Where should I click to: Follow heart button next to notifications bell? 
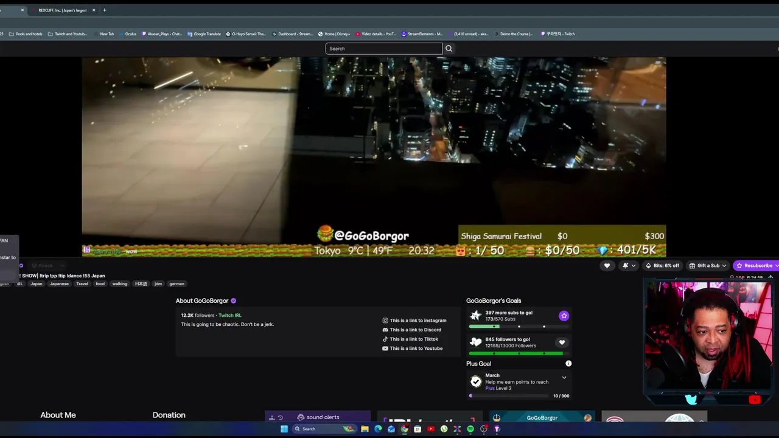coord(607,266)
